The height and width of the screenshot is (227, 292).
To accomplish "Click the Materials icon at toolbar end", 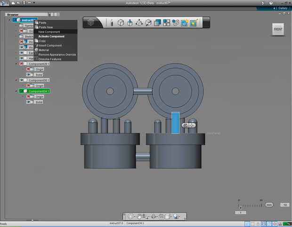I will [x=194, y=23].
